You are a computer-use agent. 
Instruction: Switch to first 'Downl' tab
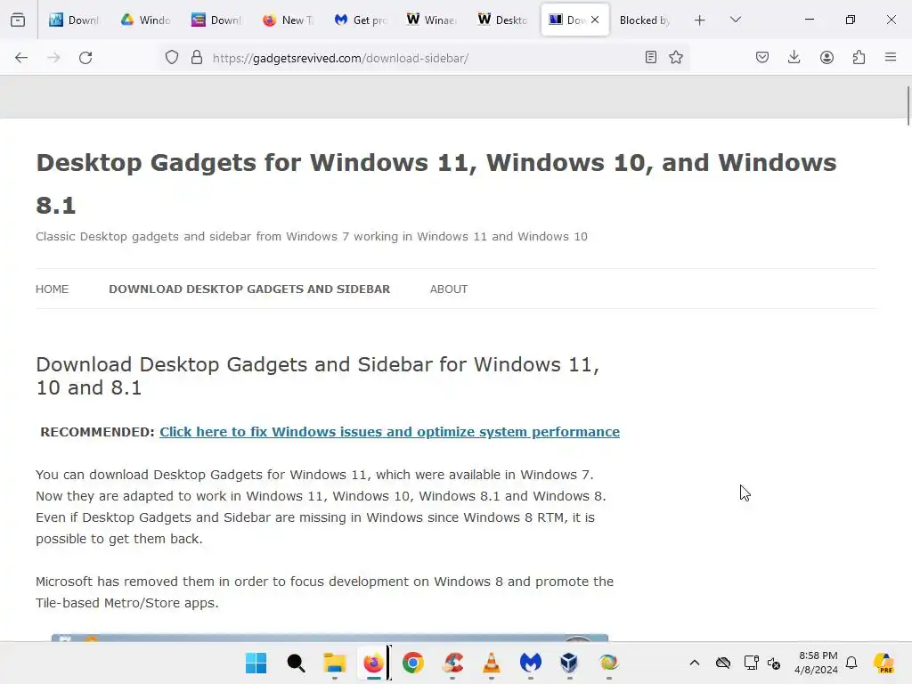(75, 20)
